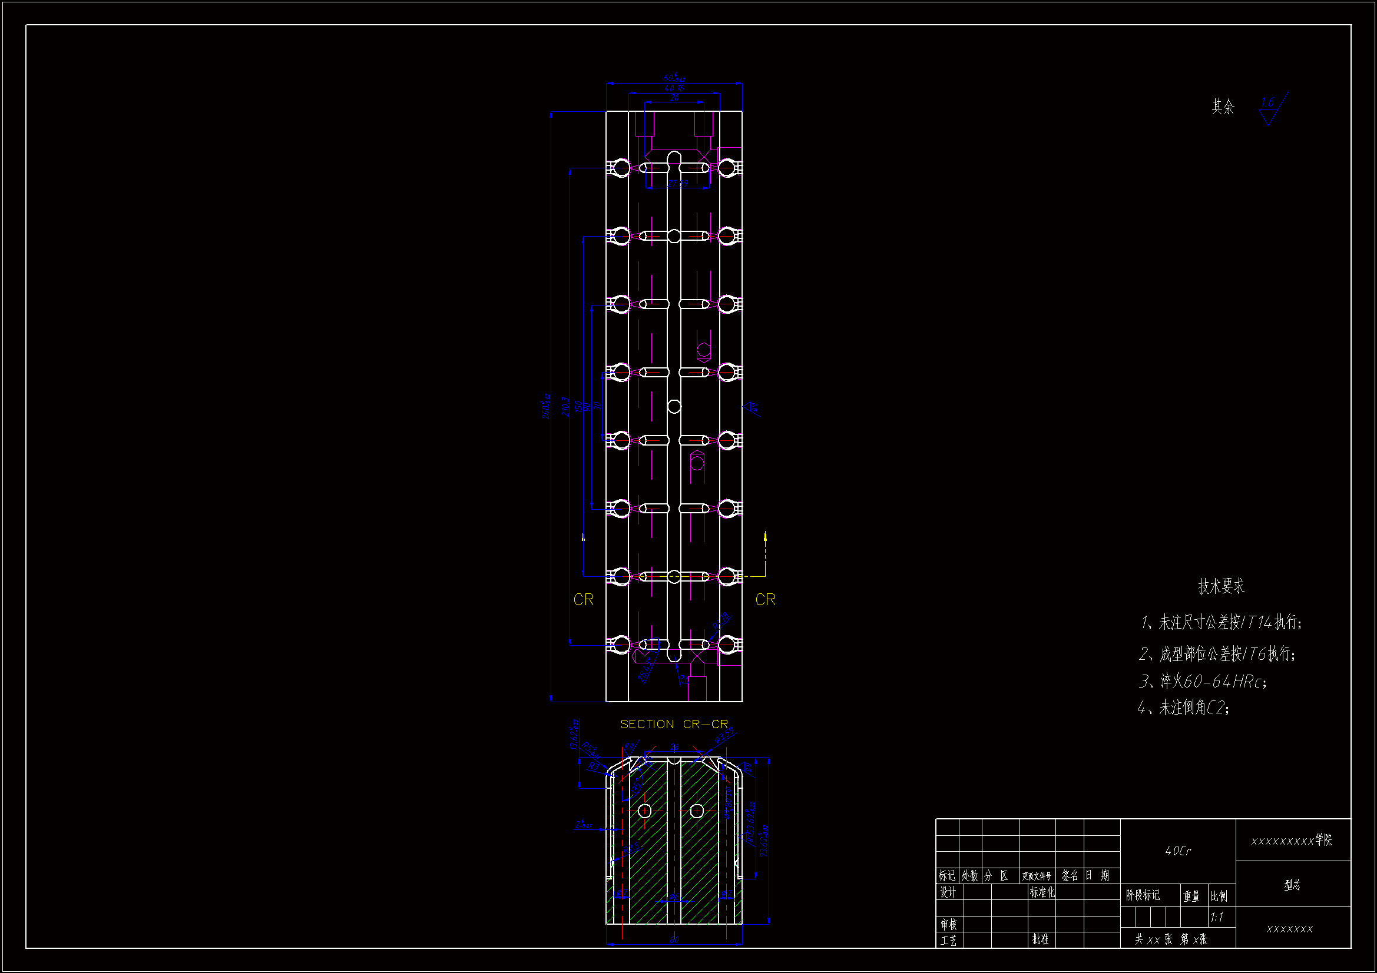Select the 60 width dimension below section view
This screenshot has width=1377, height=973.
[x=674, y=939]
